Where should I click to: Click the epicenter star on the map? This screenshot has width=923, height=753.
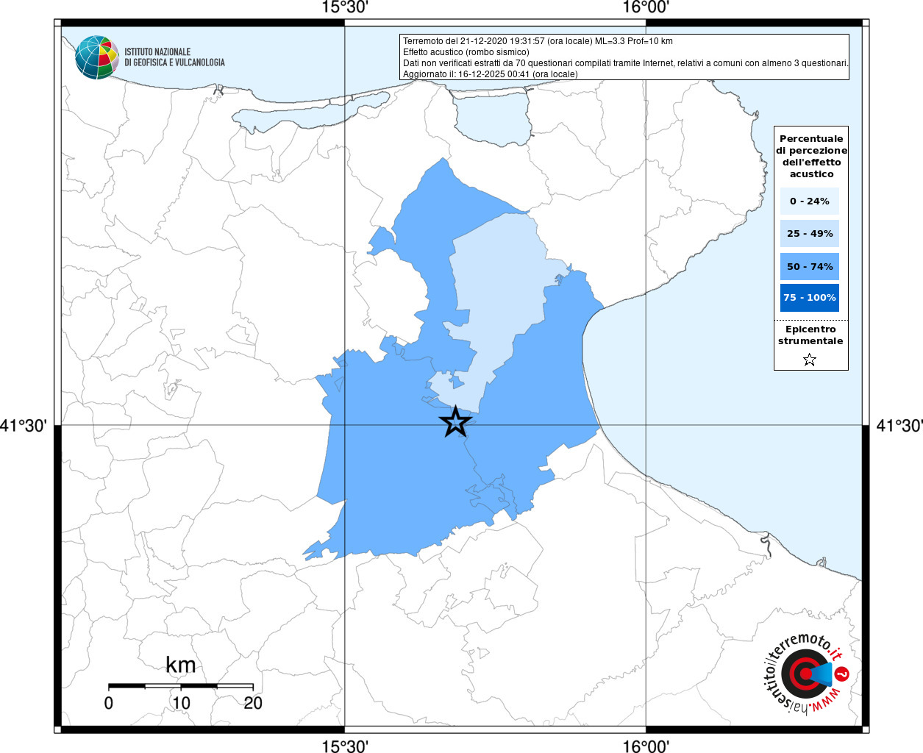coord(455,422)
